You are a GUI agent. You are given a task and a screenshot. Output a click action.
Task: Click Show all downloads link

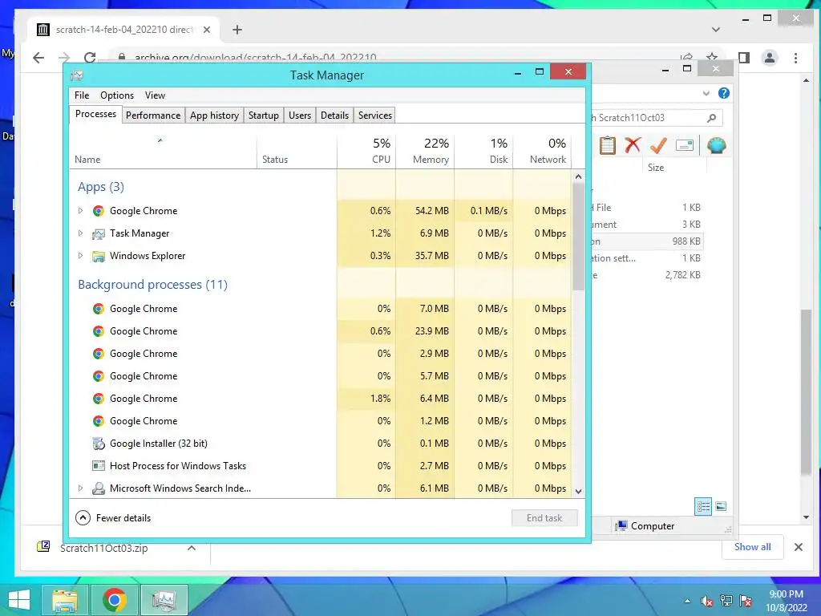coord(752,547)
